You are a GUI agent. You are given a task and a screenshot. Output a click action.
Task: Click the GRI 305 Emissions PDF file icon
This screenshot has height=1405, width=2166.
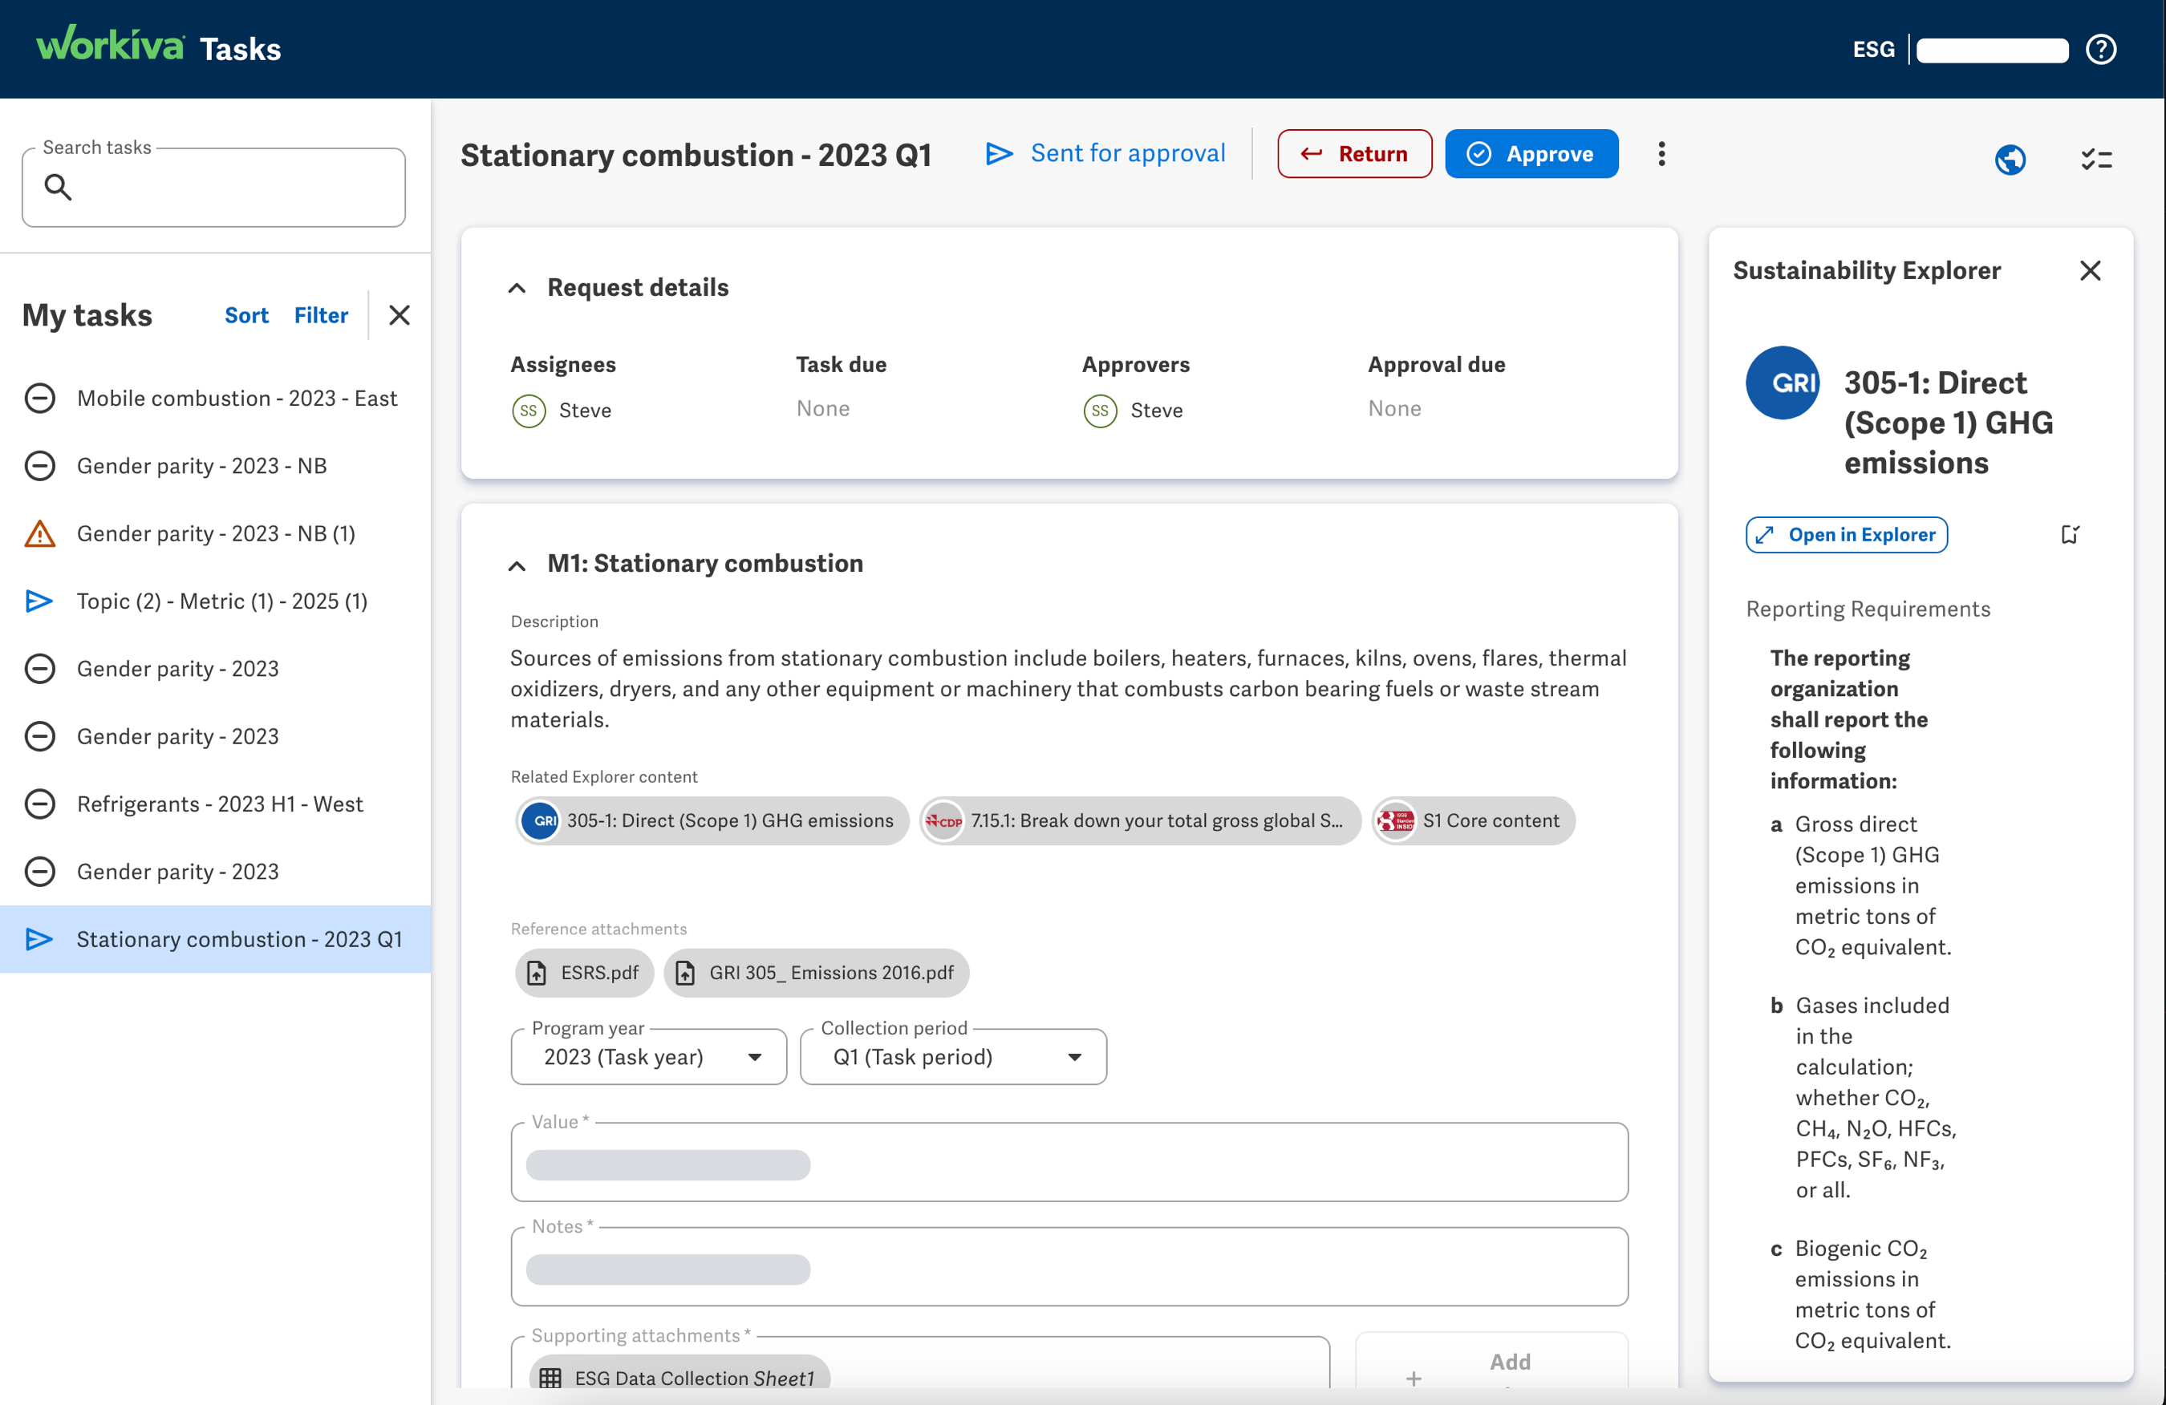point(685,973)
